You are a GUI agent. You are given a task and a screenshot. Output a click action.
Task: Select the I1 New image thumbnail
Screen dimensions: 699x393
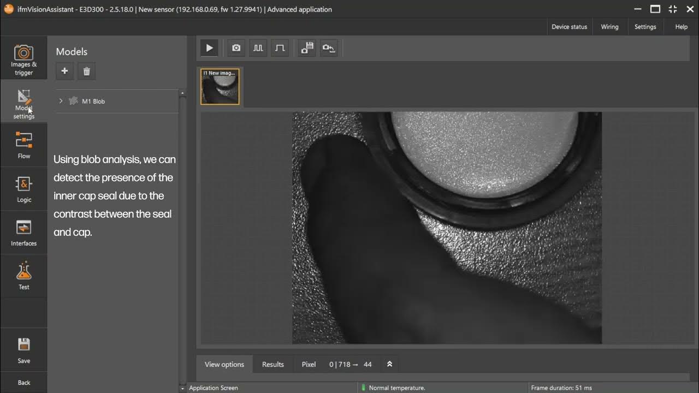[x=220, y=86]
